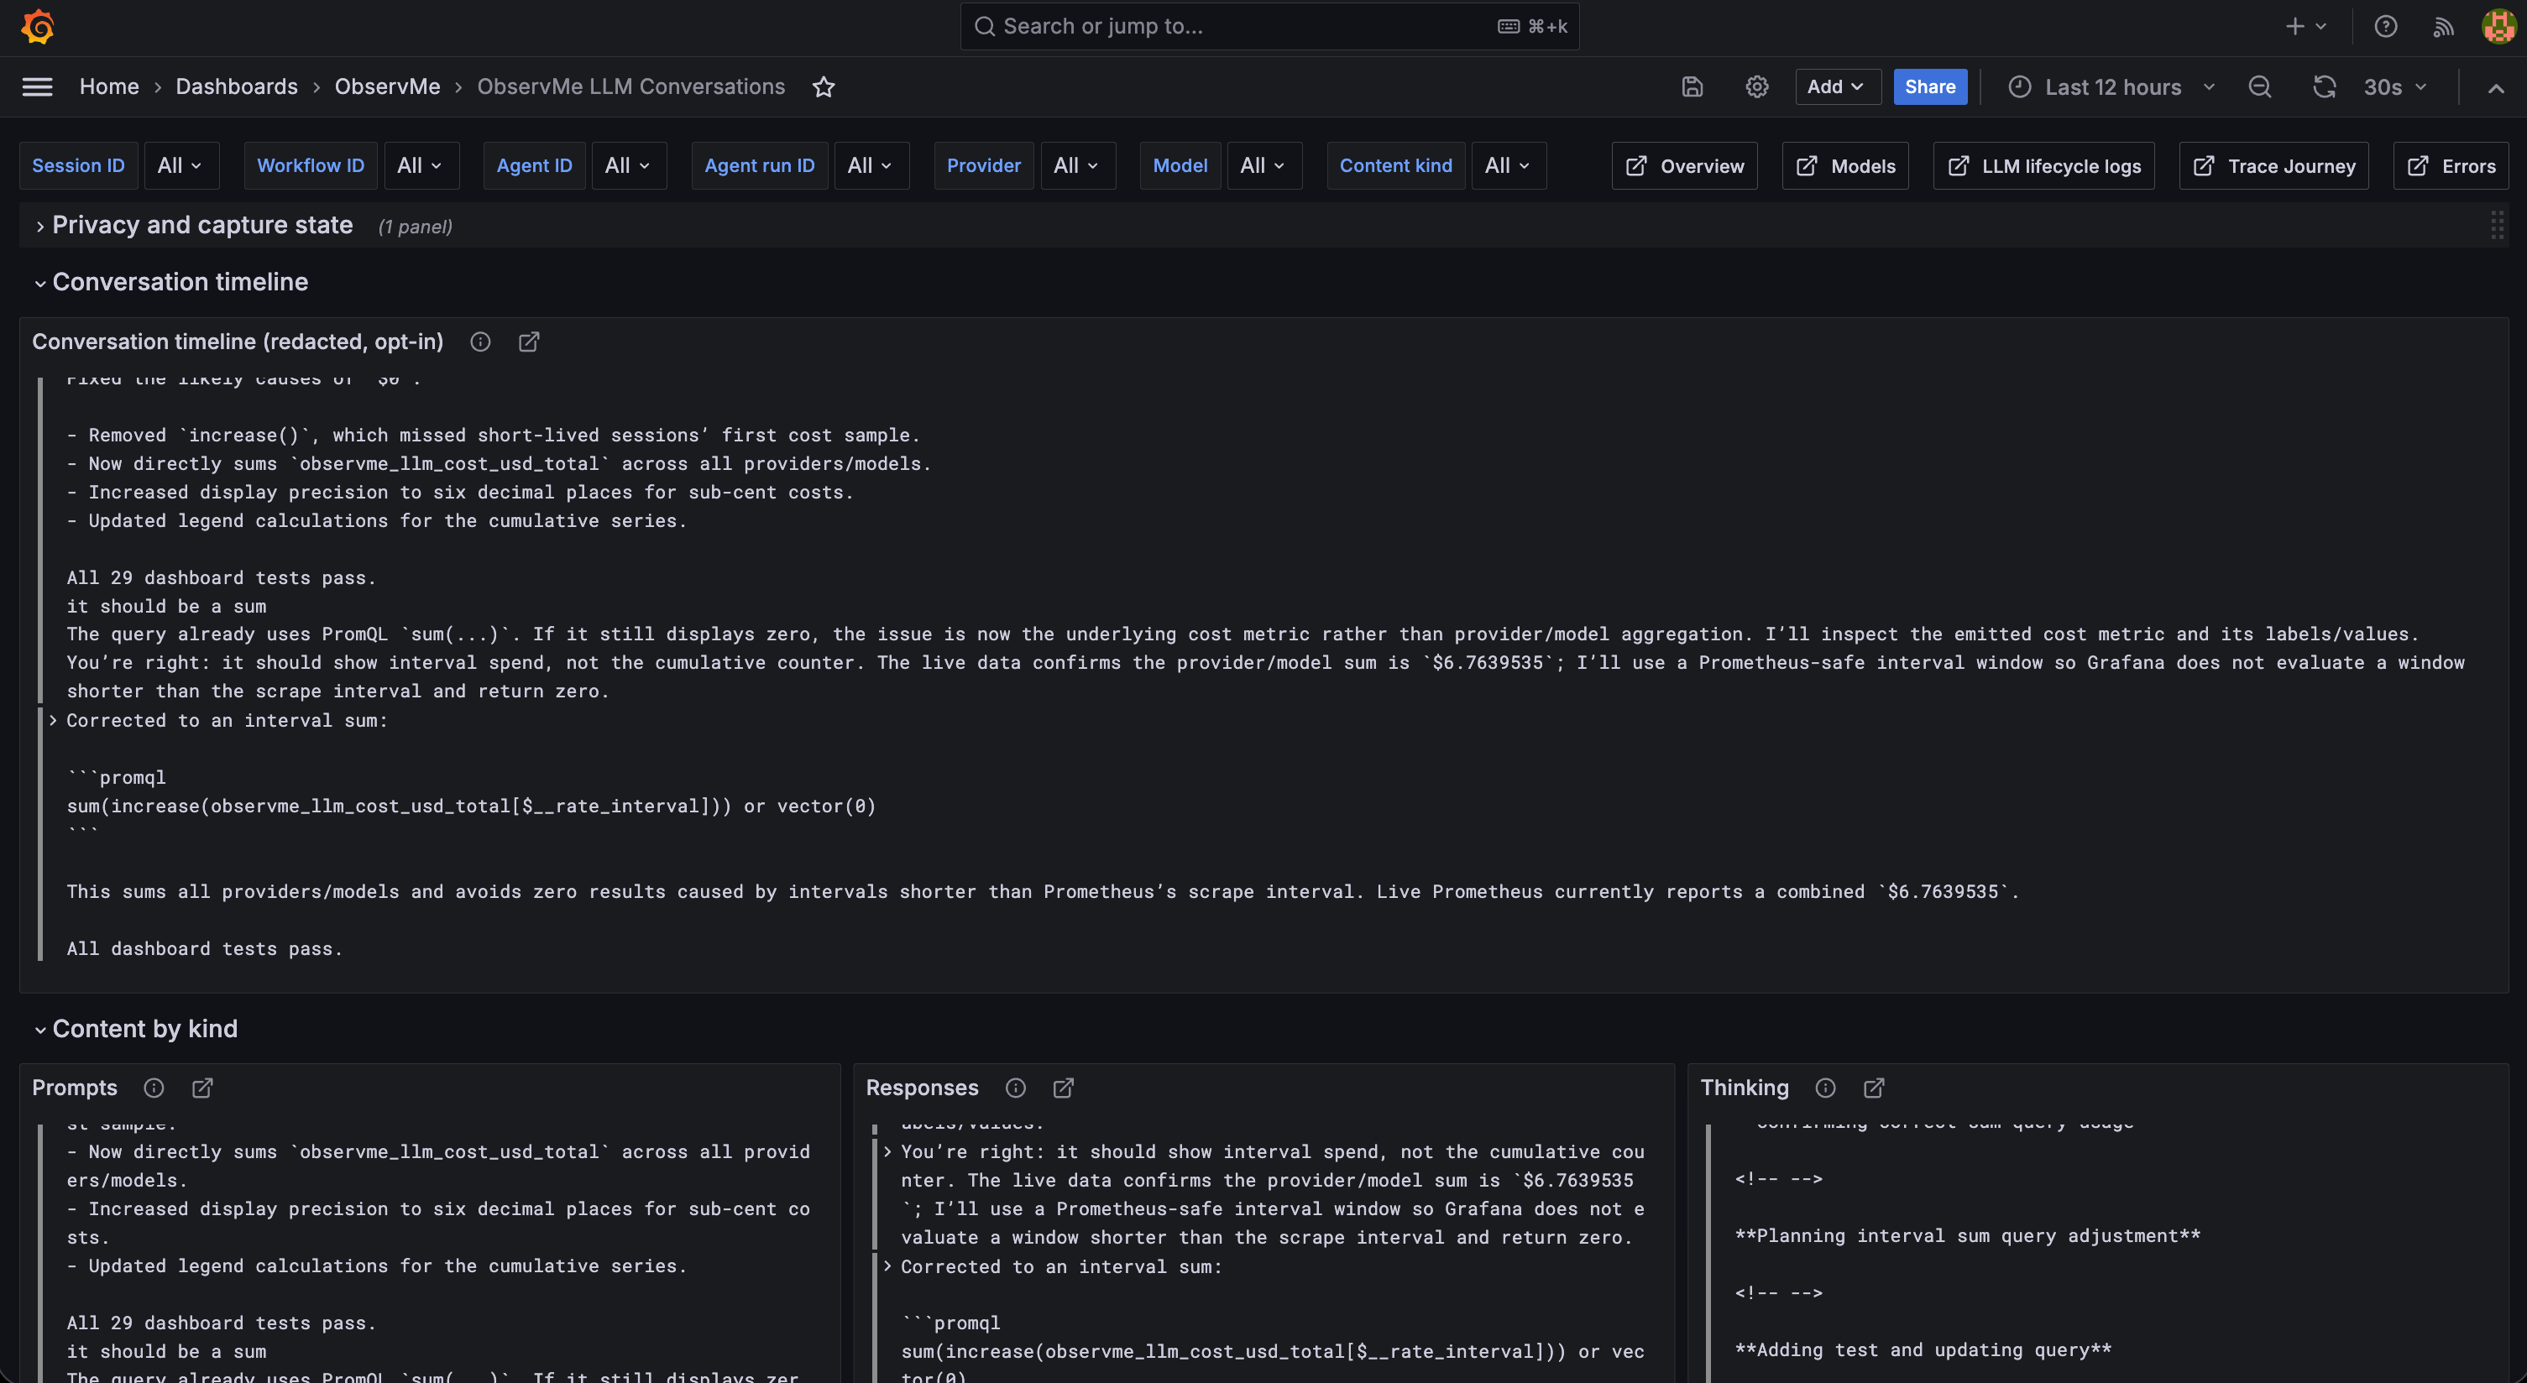Click 'Planning interval sum query adjustment' in Thinking
Viewport: 2527px width, 1383px height.
point(1967,1236)
